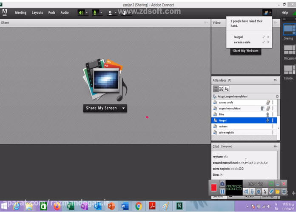Open the Chat pod options menu
This screenshot has height=212, width=296.
276,146
